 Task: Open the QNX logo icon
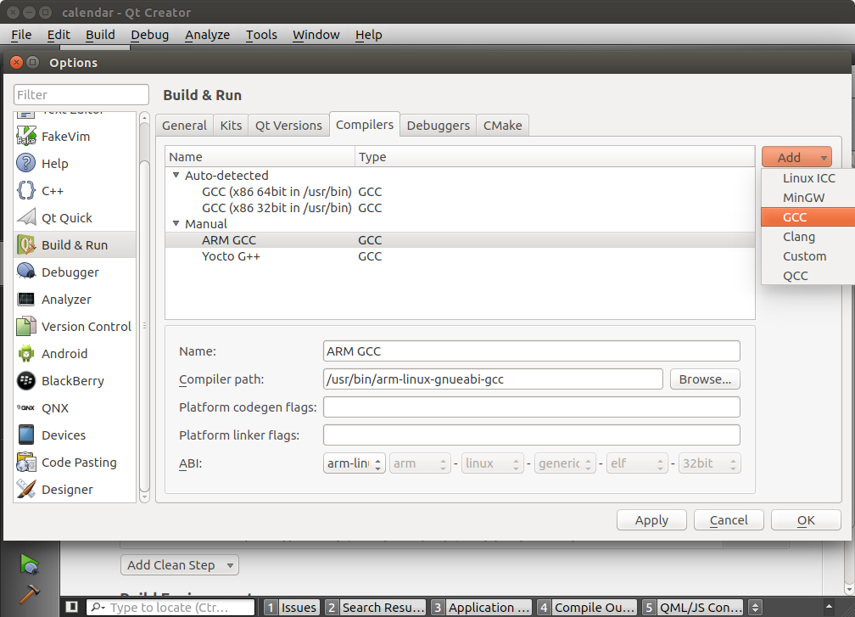click(x=26, y=407)
